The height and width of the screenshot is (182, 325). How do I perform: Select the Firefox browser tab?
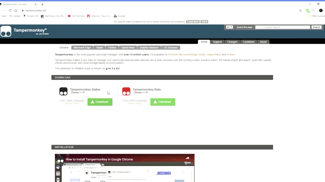tap(112, 48)
